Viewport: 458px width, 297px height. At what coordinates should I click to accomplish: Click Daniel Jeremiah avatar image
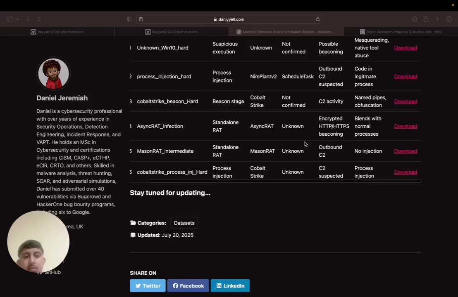(x=53, y=73)
